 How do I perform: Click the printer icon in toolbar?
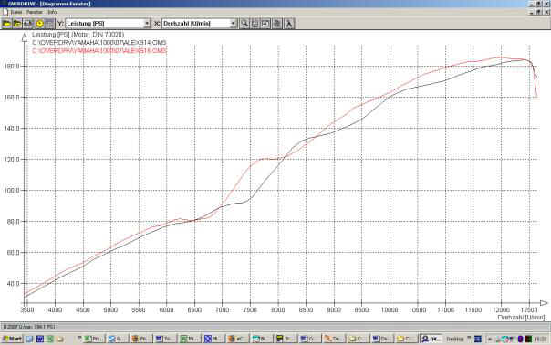[x=277, y=24]
